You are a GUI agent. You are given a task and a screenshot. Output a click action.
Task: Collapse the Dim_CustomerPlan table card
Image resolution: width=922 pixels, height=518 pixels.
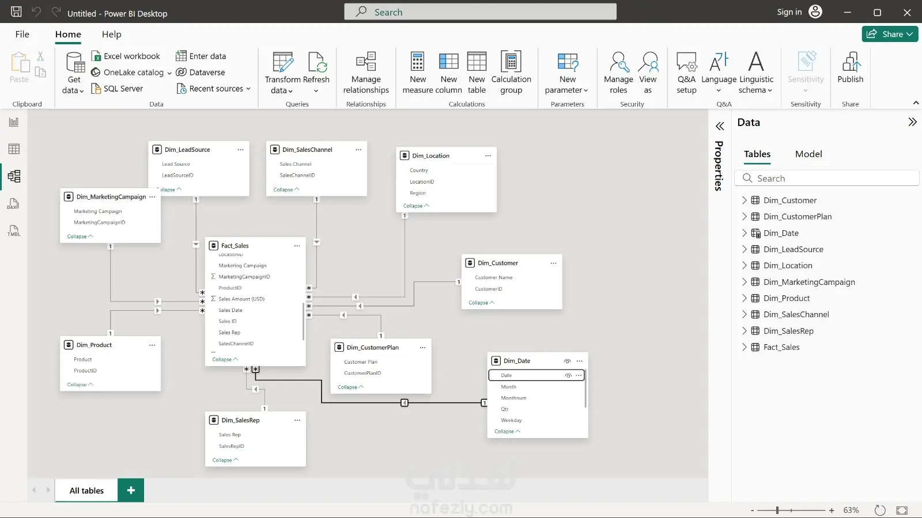pos(351,387)
